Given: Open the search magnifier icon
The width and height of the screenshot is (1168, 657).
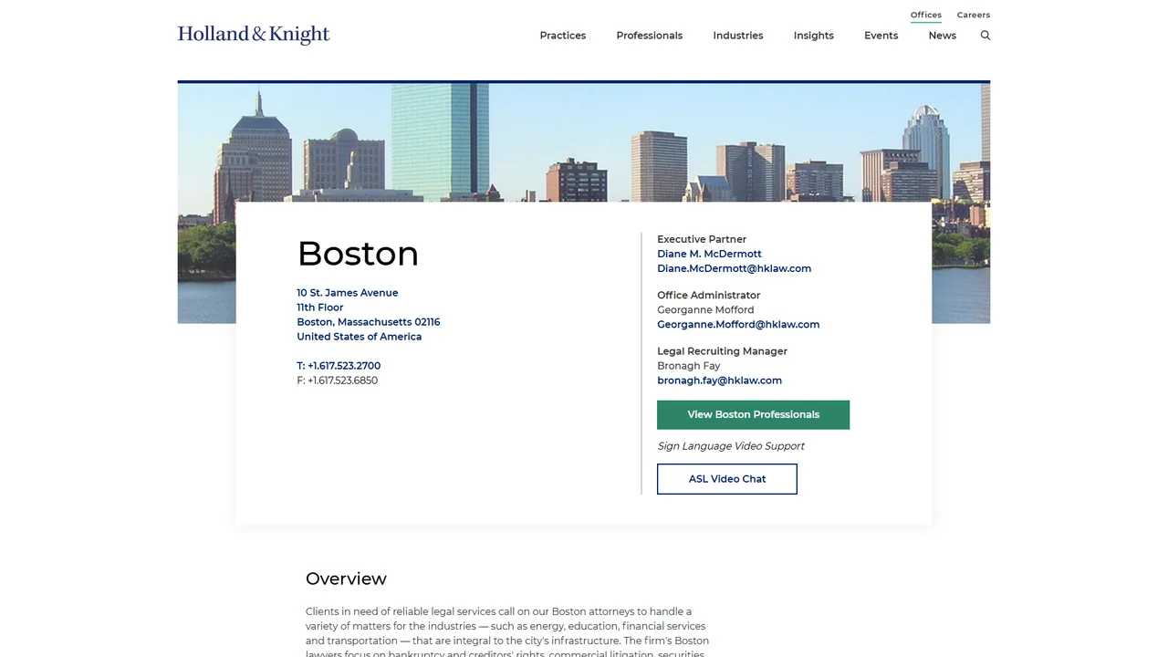Looking at the screenshot, I should point(985,36).
